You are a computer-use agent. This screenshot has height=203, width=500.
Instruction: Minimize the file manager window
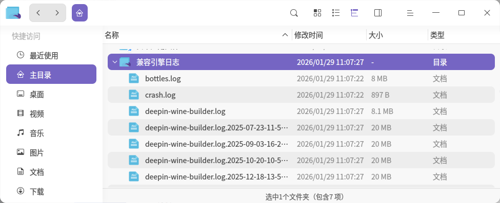(x=436, y=13)
